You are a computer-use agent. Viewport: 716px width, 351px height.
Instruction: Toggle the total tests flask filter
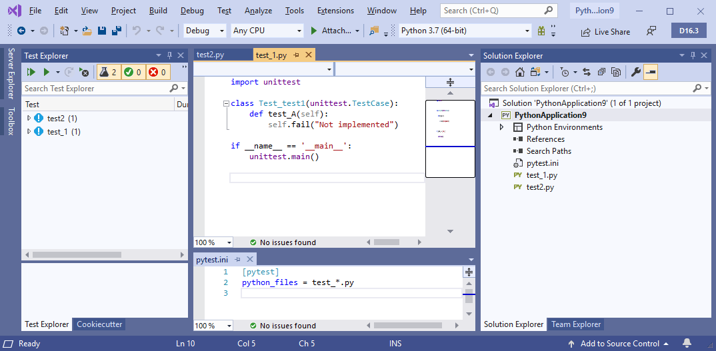109,72
